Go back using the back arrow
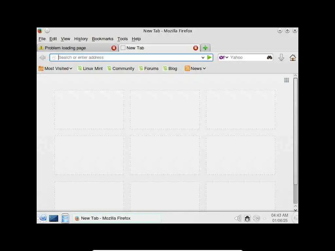335x251 pixels. pos(43,58)
